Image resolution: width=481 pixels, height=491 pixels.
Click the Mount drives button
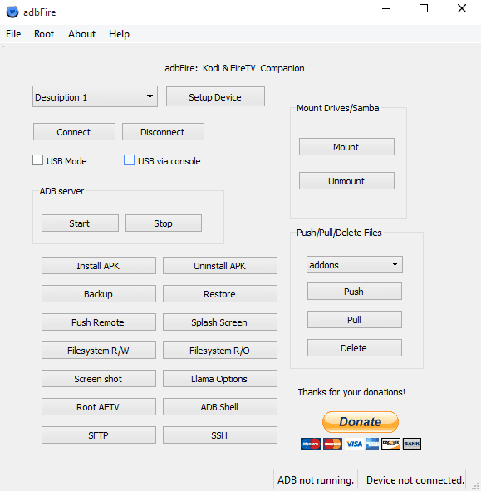(x=346, y=147)
